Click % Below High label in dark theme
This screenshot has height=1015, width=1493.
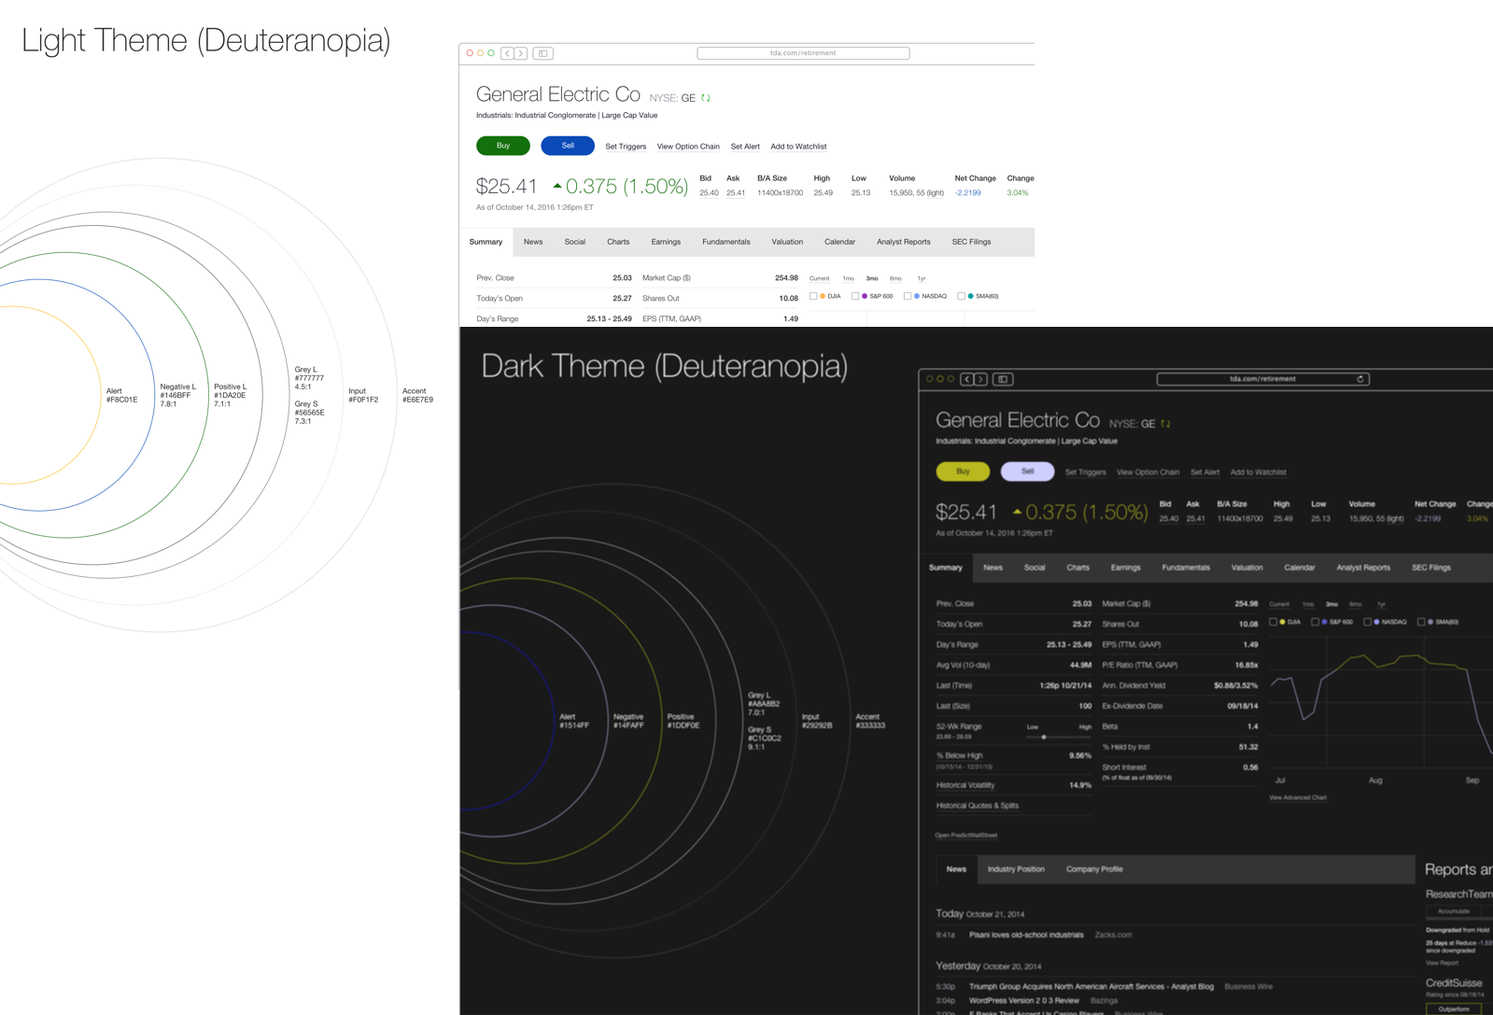[959, 755]
